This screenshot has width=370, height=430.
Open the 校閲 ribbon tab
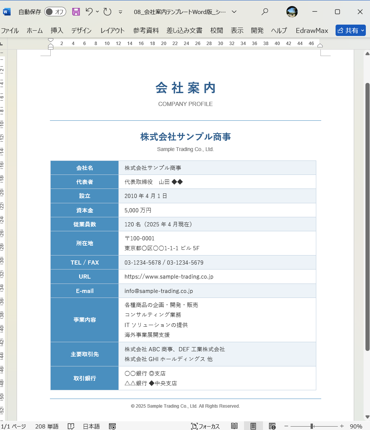(216, 31)
